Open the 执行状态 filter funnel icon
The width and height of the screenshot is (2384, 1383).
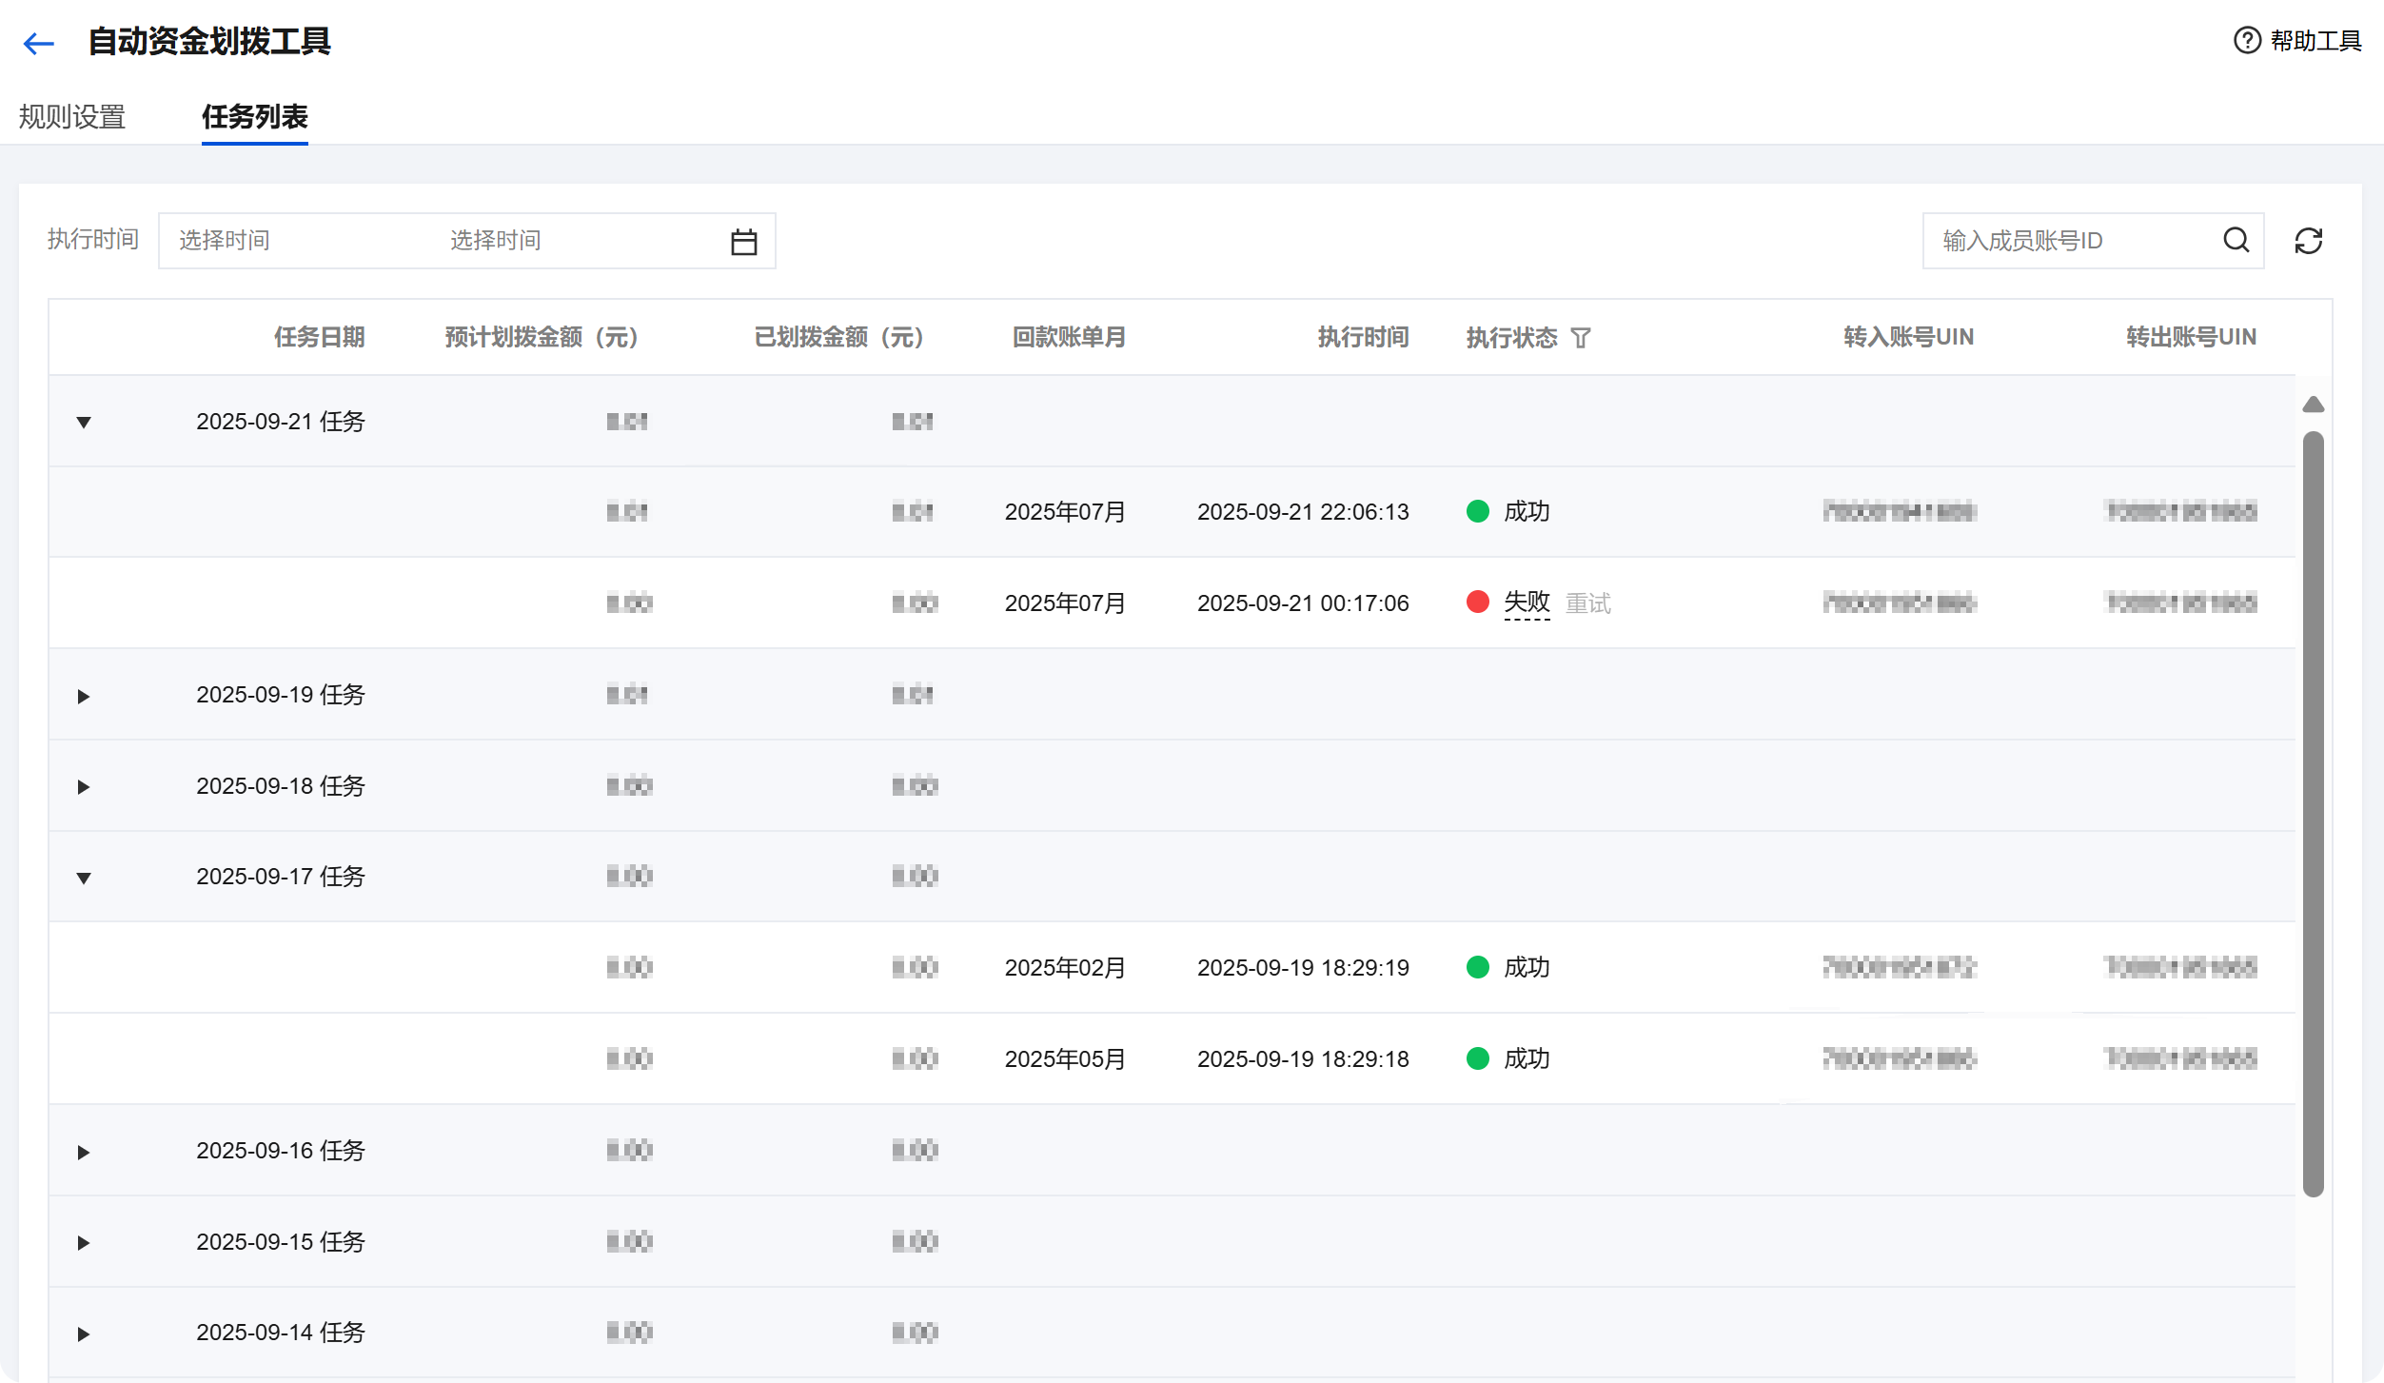[x=1580, y=338]
